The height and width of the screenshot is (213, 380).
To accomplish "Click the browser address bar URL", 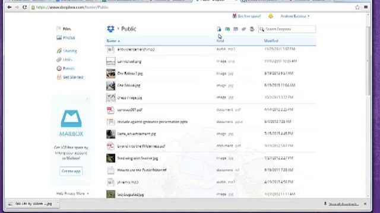I will pyautogui.click(x=72, y=7).
